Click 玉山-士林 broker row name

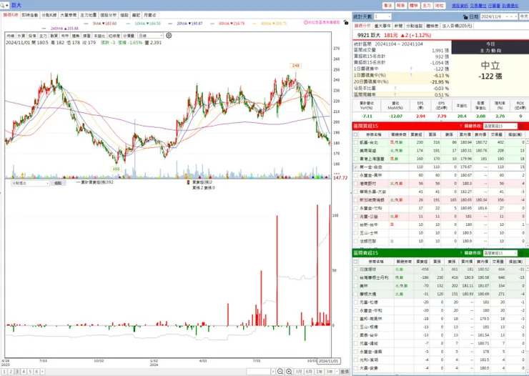369,233
